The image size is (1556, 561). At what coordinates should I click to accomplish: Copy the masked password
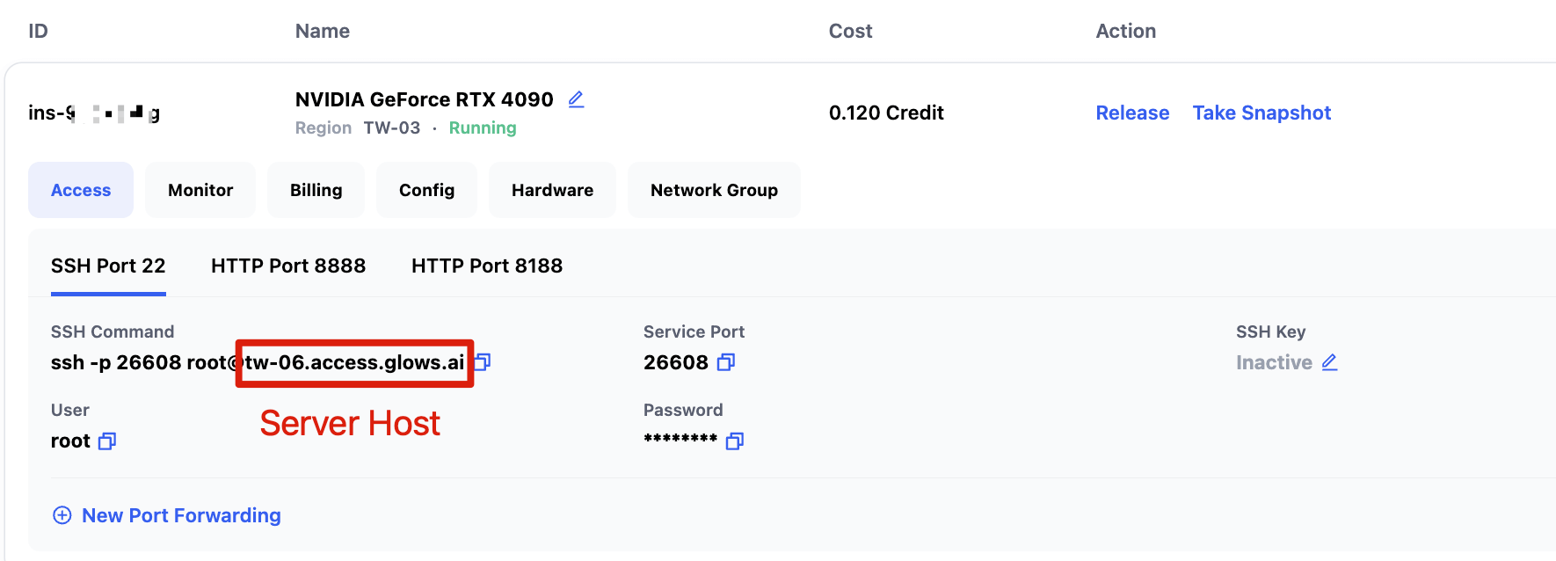735,441
